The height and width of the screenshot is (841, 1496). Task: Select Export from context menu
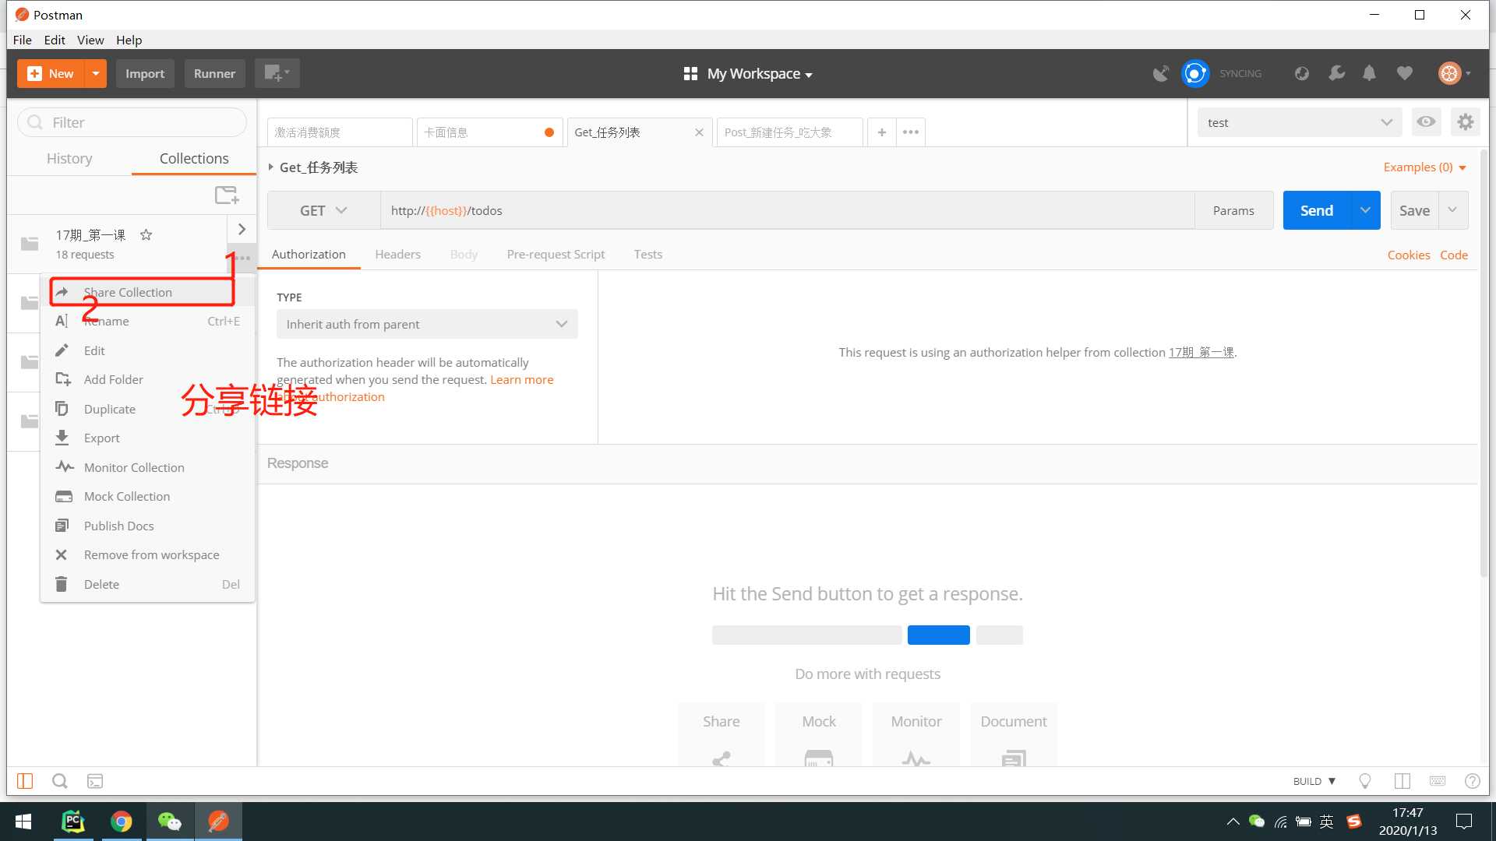pos(147,438)
